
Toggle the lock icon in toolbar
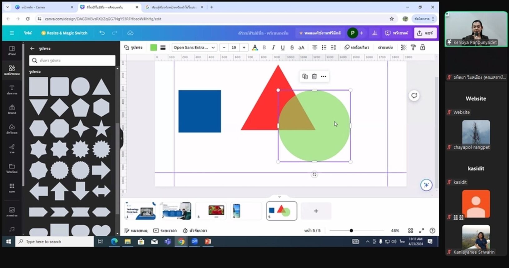tap(423, 47)
